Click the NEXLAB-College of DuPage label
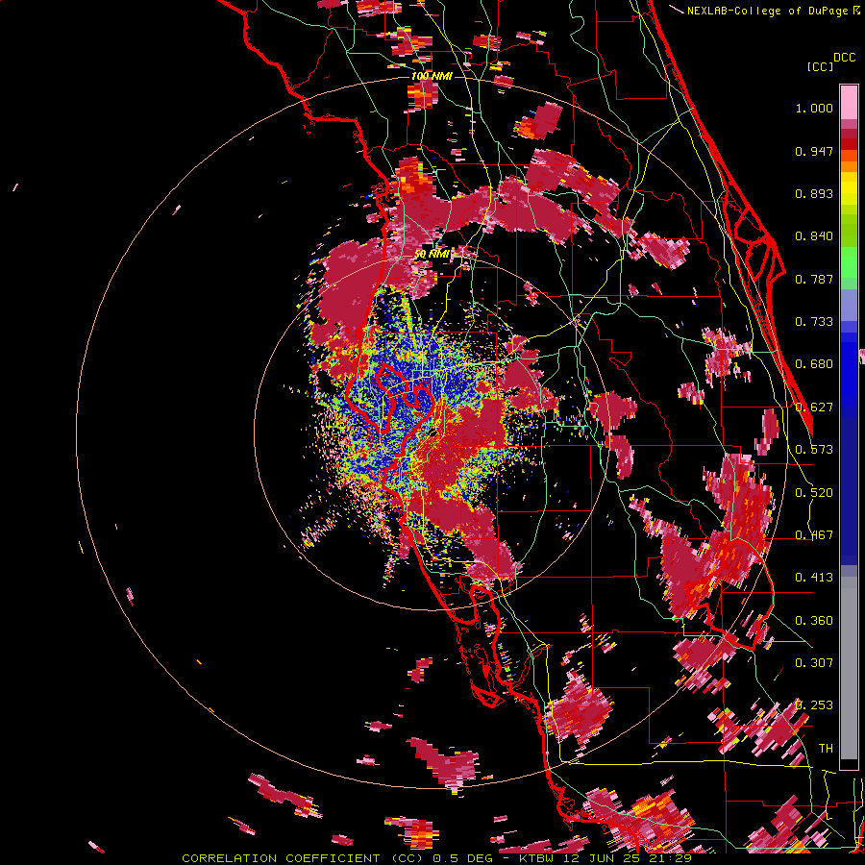The height and width of the screenshot is (865, 865). 768,11
